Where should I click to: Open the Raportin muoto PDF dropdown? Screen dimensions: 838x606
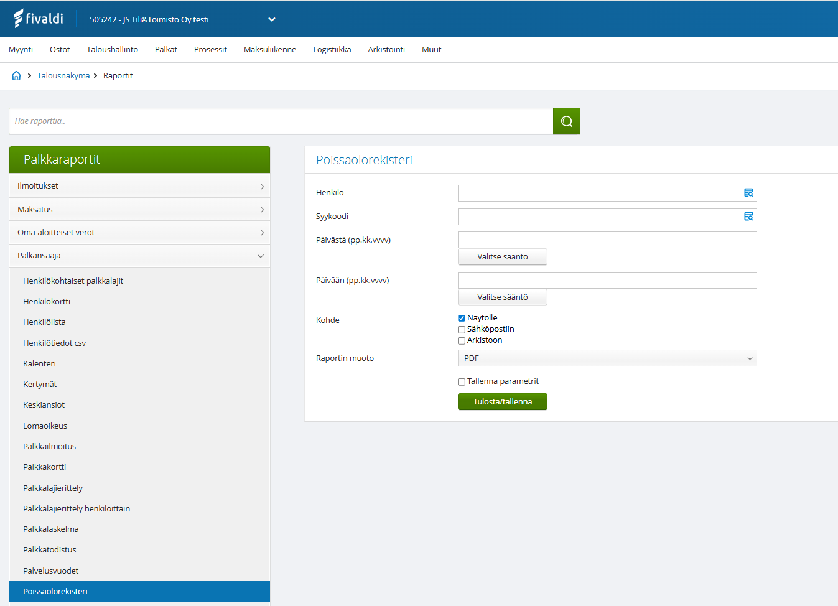point(607,358)
